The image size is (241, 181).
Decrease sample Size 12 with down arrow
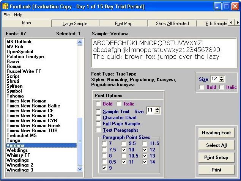pyautogui.click(x=222, y=80)
